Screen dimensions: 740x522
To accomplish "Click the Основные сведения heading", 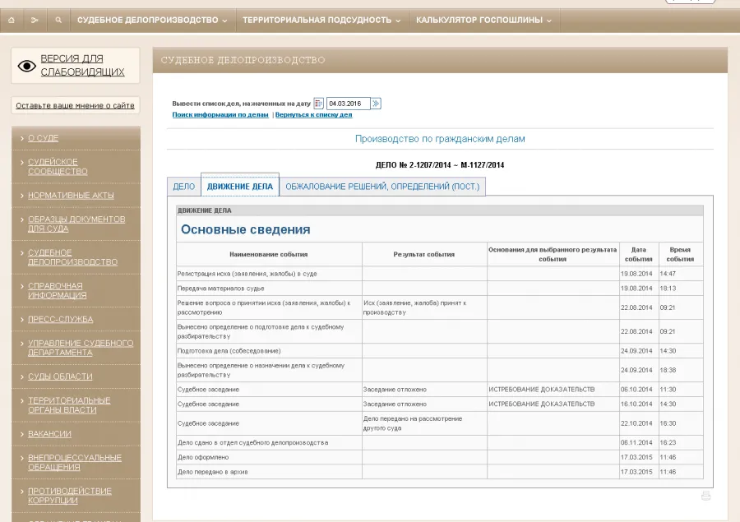I will [x=245, y=229].
